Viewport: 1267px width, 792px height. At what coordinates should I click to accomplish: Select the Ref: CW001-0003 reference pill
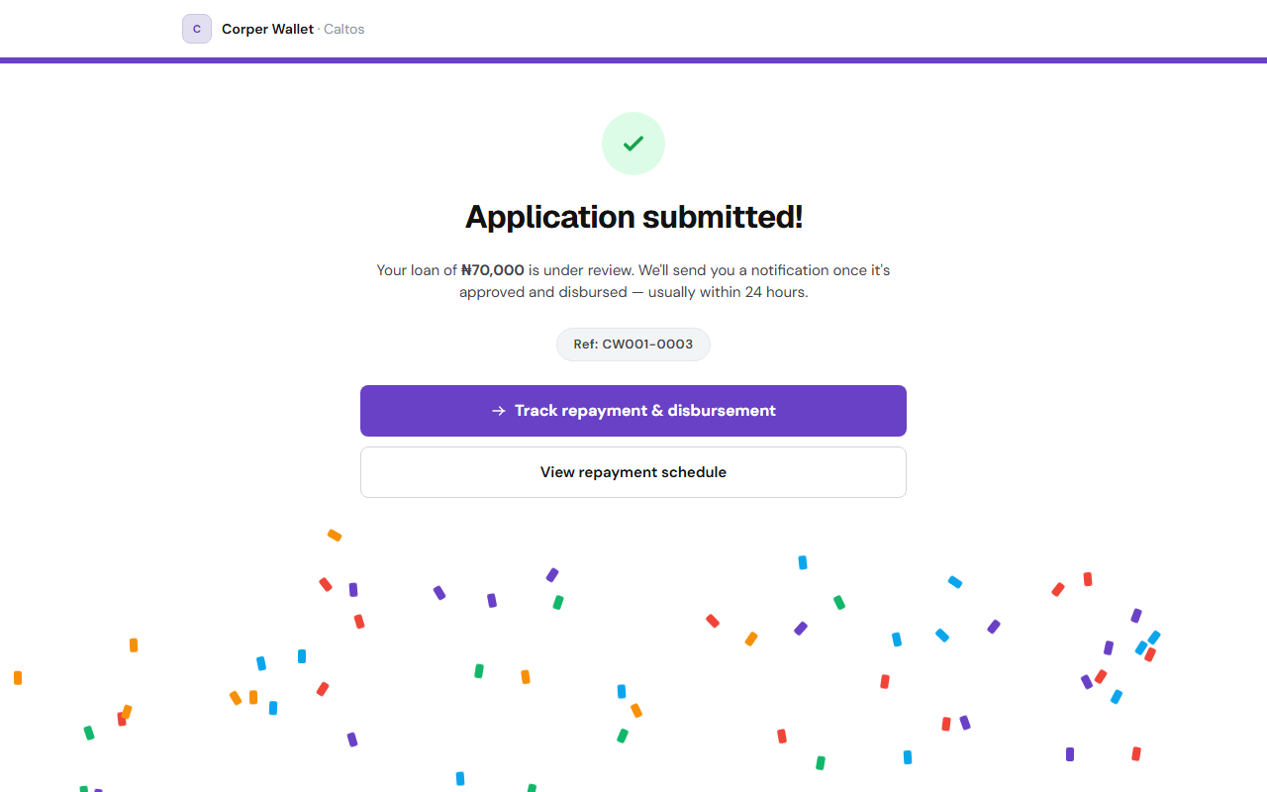pyautogui.click(x=633, y=345)
